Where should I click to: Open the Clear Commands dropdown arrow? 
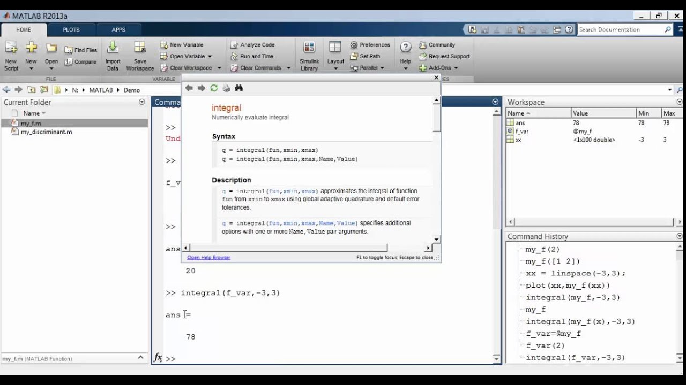point(288,68)
